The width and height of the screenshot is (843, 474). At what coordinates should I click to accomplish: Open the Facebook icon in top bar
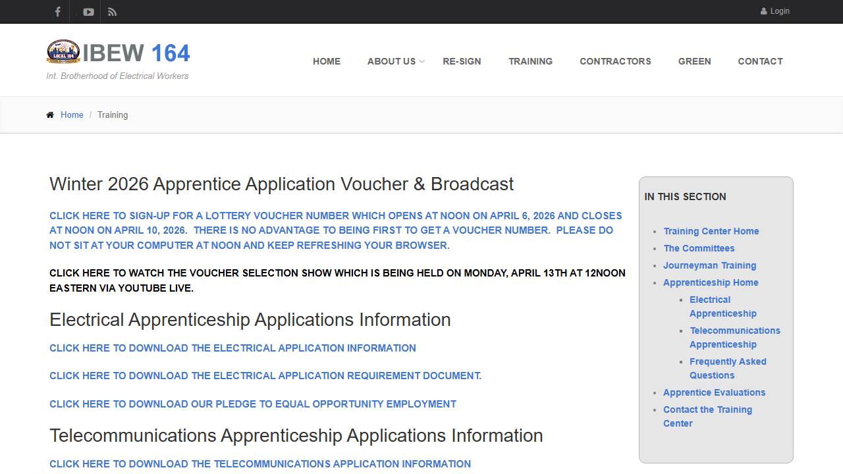click(57, 12)
